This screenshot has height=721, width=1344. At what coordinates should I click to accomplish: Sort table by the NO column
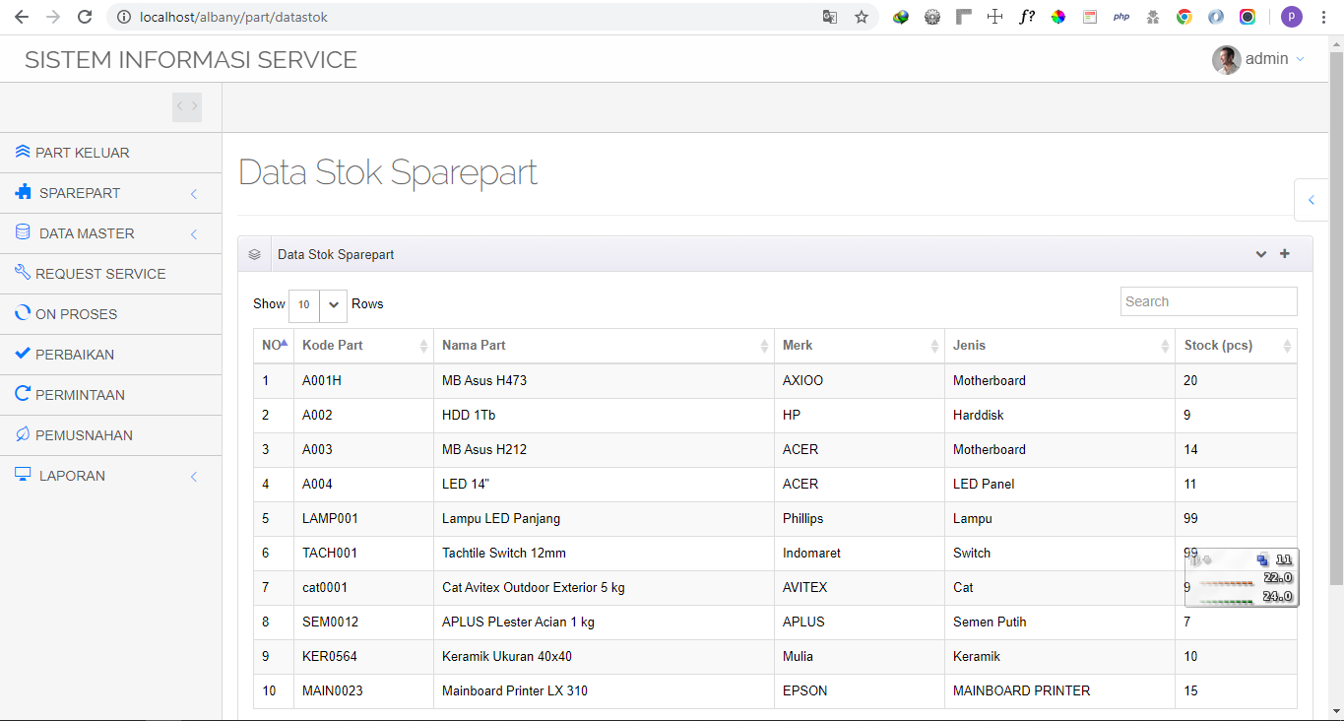click(x=274, y=345)
